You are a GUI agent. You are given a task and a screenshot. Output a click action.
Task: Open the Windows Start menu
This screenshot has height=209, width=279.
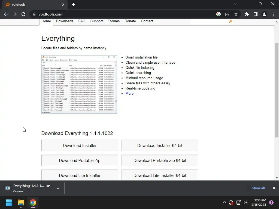pos(9,202)
